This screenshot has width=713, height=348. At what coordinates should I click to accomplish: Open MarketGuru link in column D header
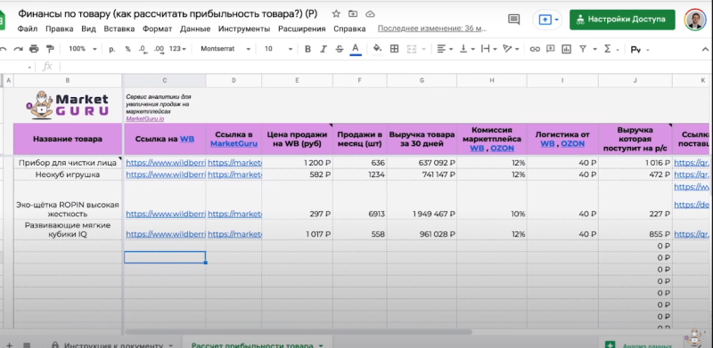(234, 143)
